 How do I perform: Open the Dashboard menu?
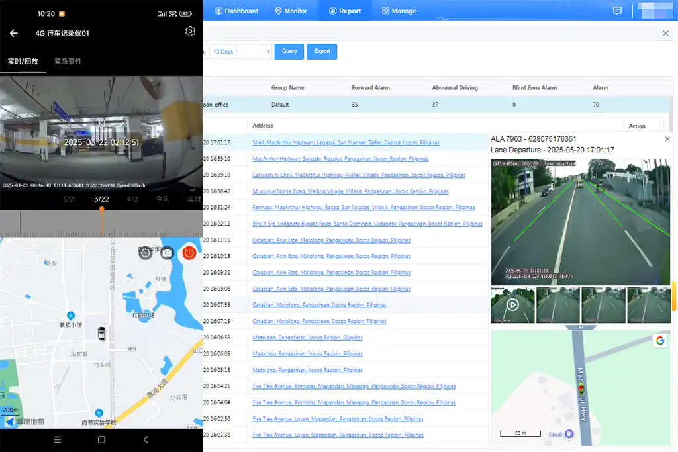coord(236,11)
